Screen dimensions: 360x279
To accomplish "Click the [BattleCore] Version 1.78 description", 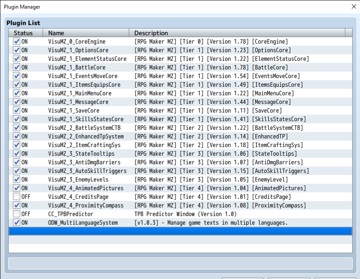I will tap(211, 68).
